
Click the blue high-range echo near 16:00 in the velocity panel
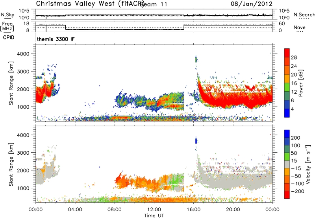coord(196,140)
